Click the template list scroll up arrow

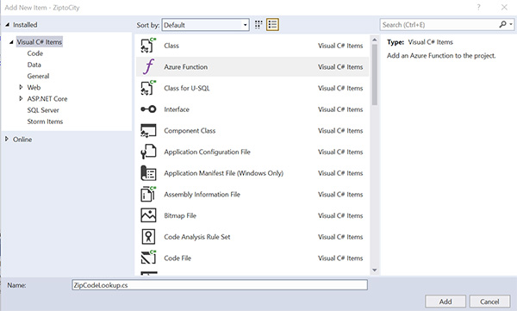click(x=374, y=40)
